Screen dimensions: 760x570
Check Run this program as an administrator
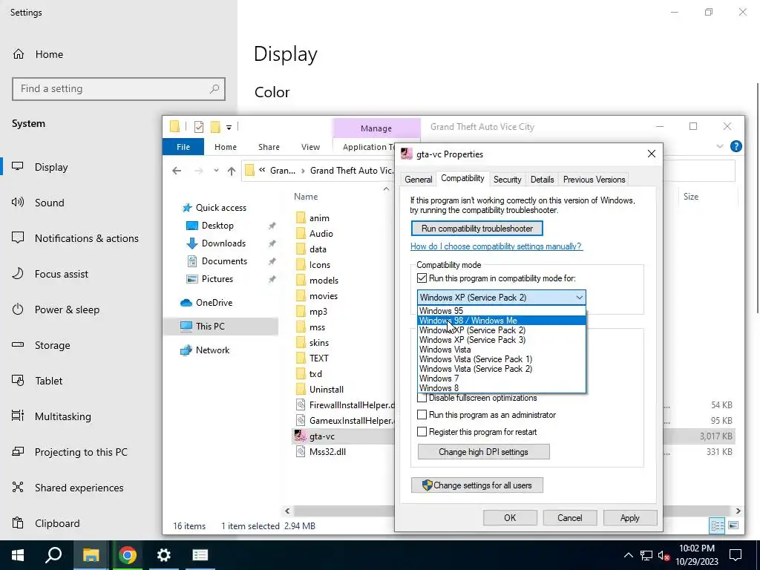click(x=422, y=415)
